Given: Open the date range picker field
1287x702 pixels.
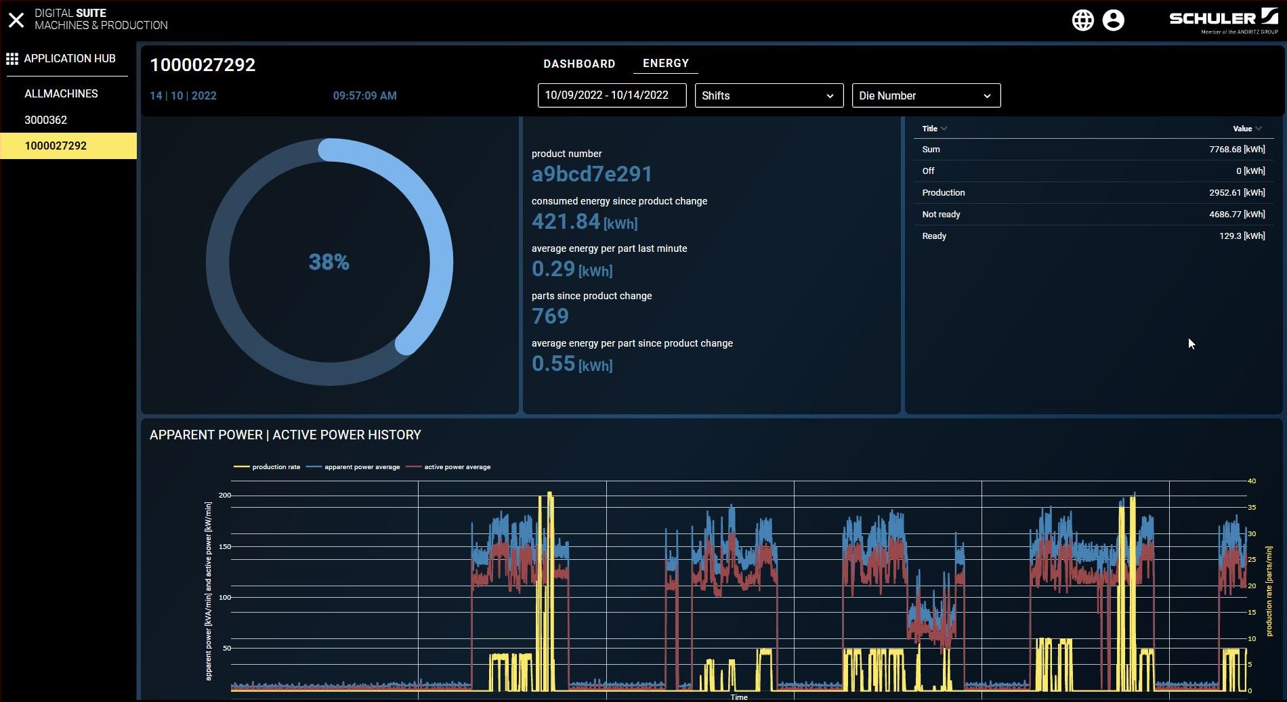Looking at the screenshot, I should tap(612, 95).
